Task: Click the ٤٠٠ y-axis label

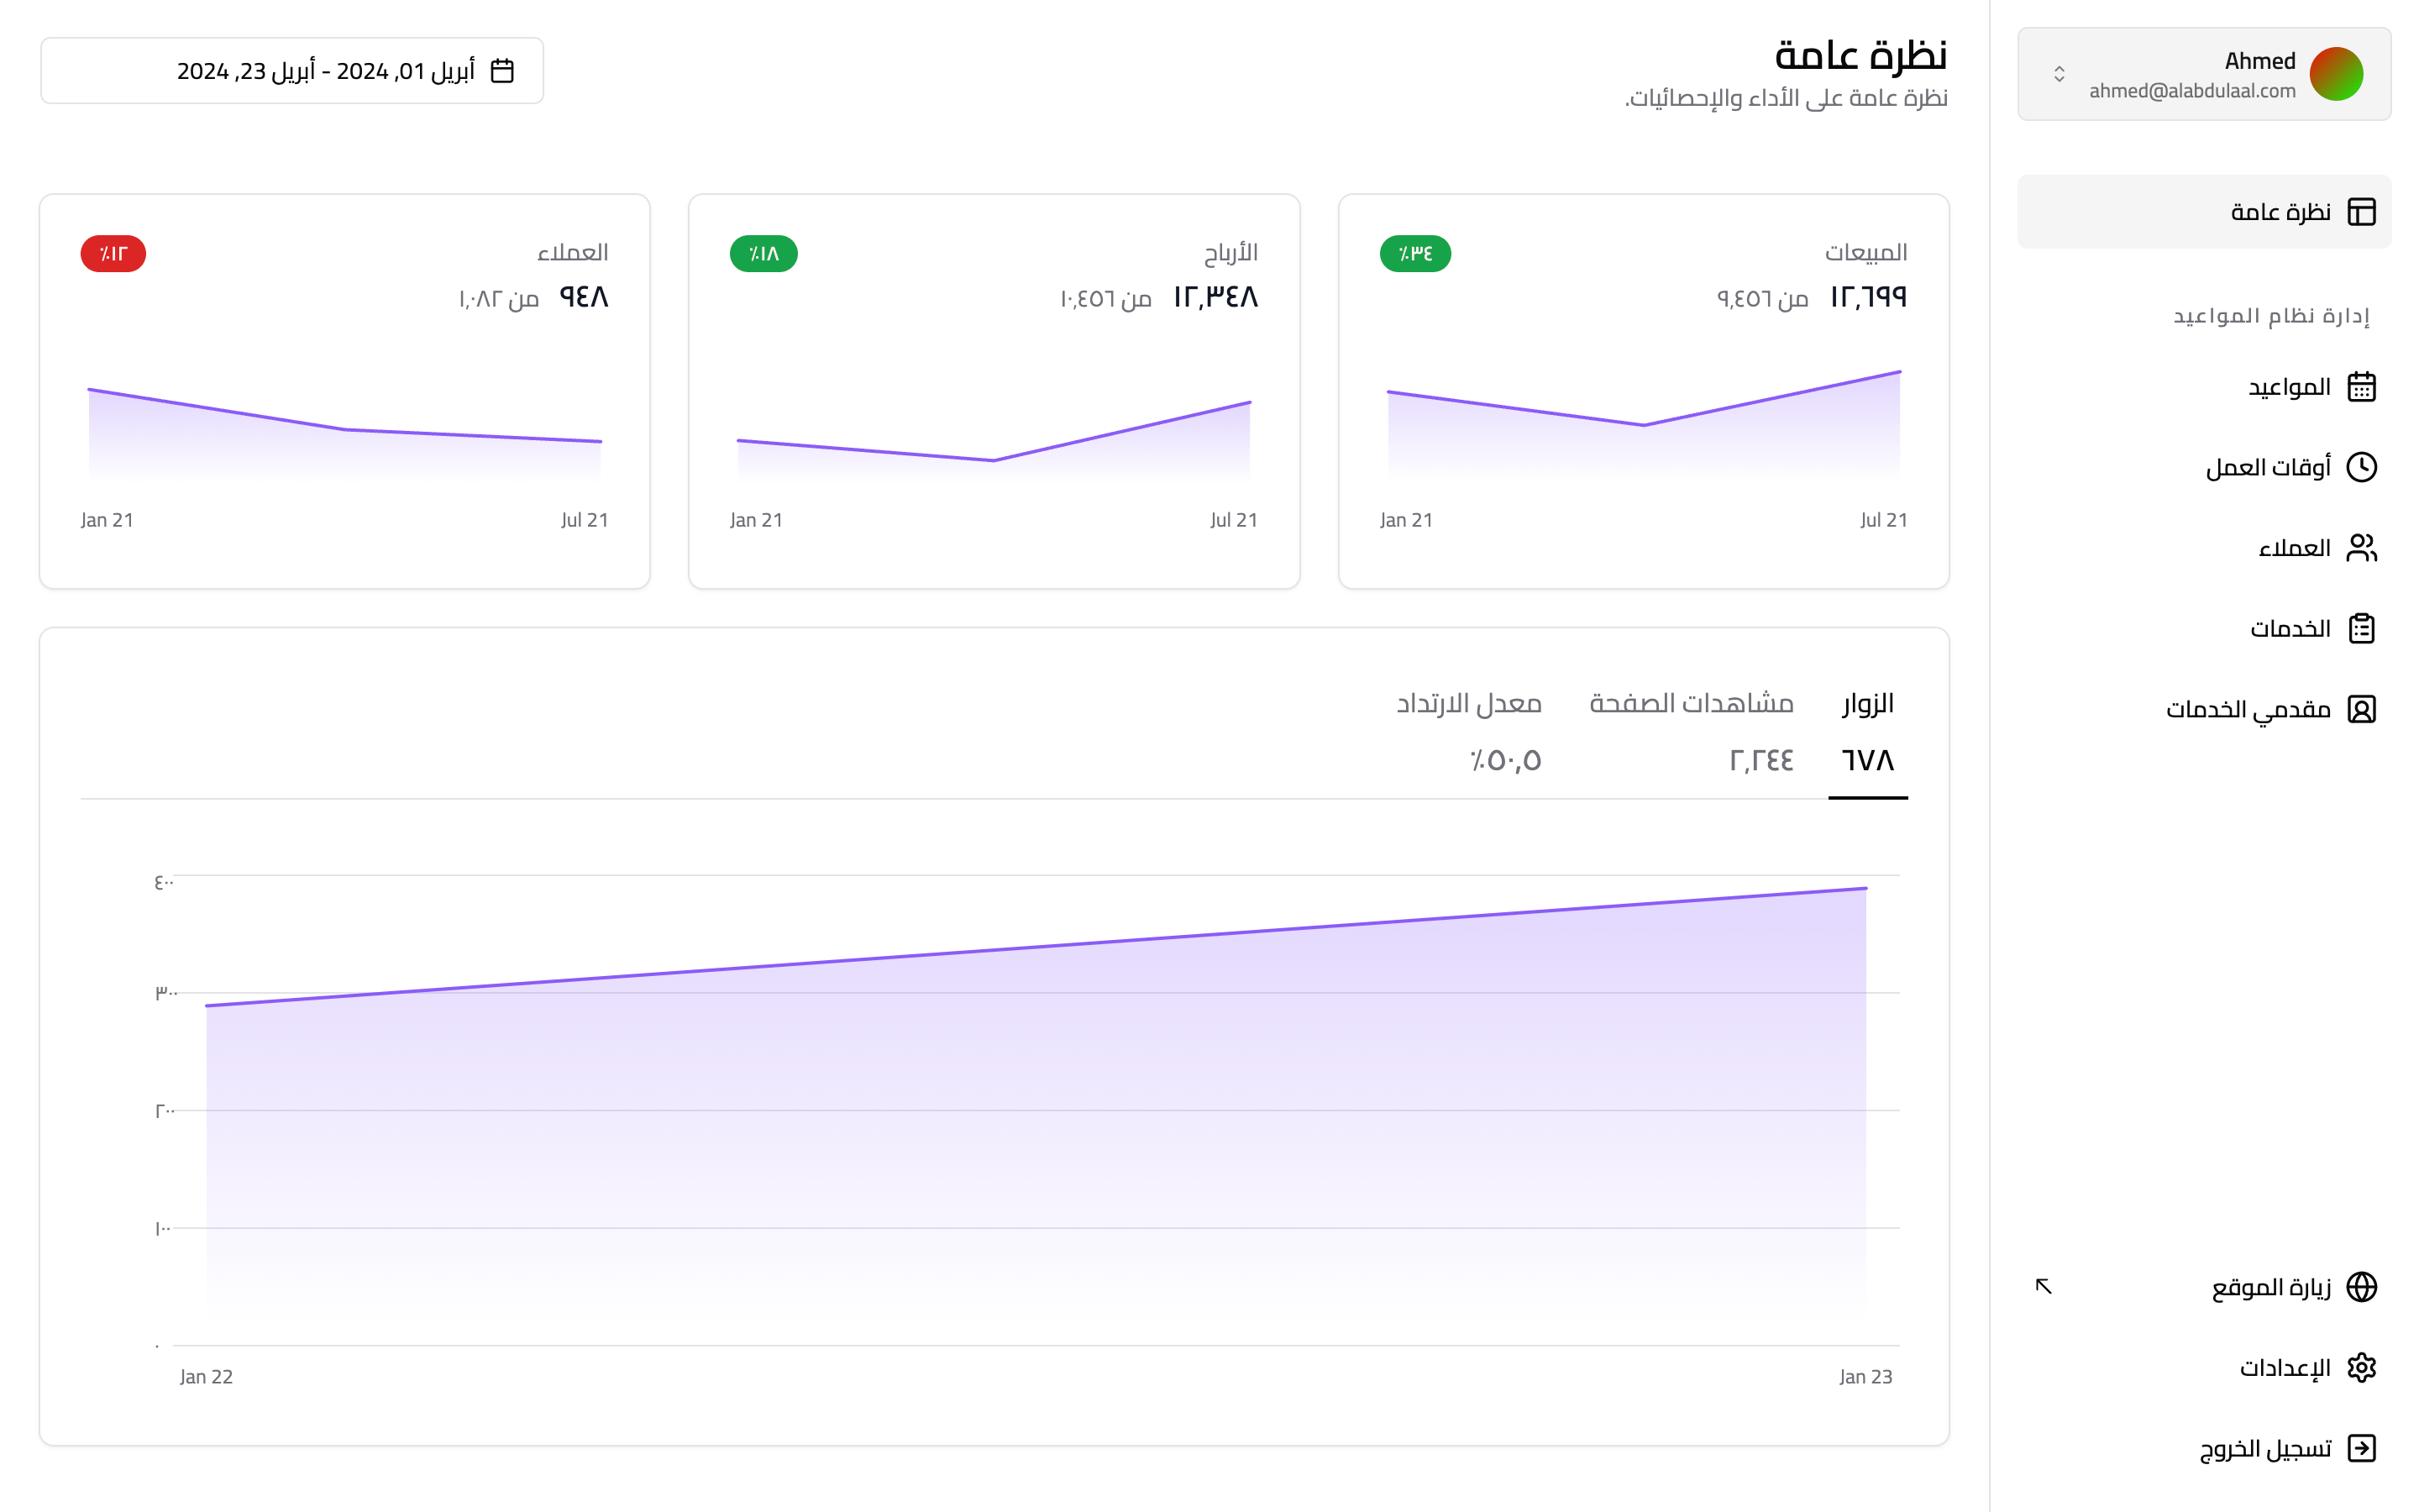Action: tap(164, 882)
